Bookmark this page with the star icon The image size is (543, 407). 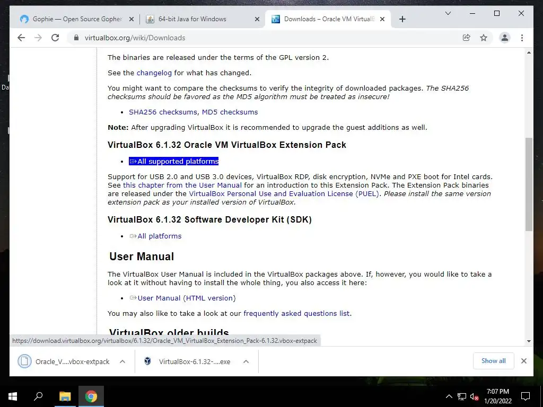point(484,38)
